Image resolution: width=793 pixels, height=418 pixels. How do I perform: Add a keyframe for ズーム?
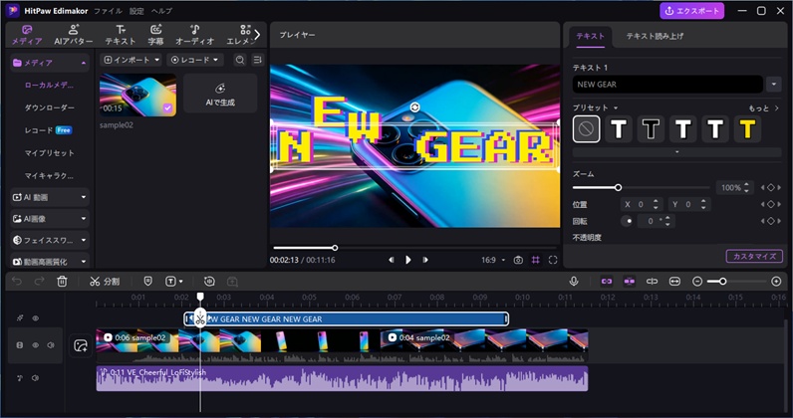[x=771, y=187]
